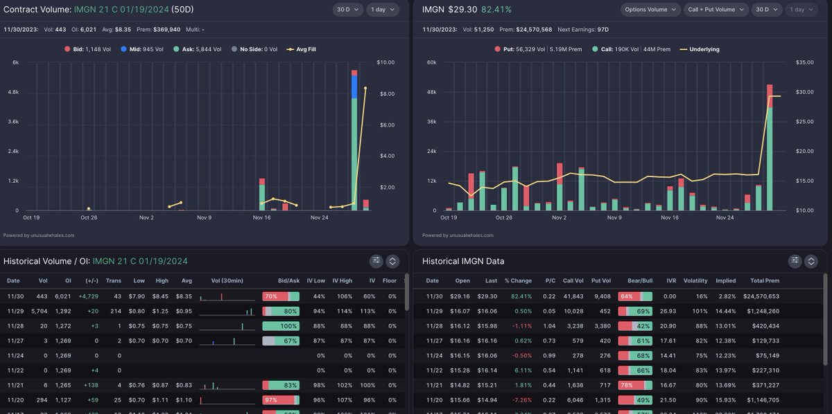Open filter settings on Historical Volume / OI panel

[376, 261]
